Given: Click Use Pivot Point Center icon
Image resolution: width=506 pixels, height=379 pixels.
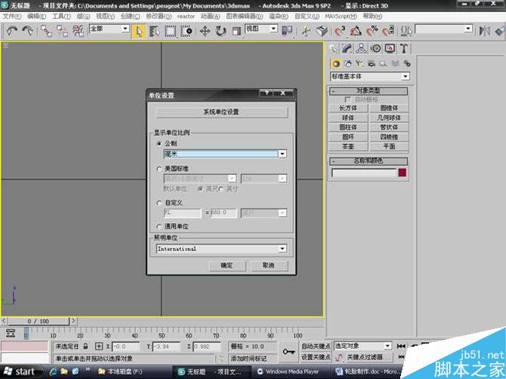Looking at the screenshot, I should pyautogui.click(x=287, y=31).
